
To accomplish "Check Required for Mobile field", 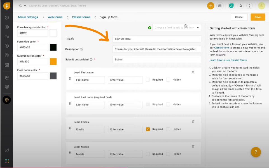I will (x=148, y=154).
